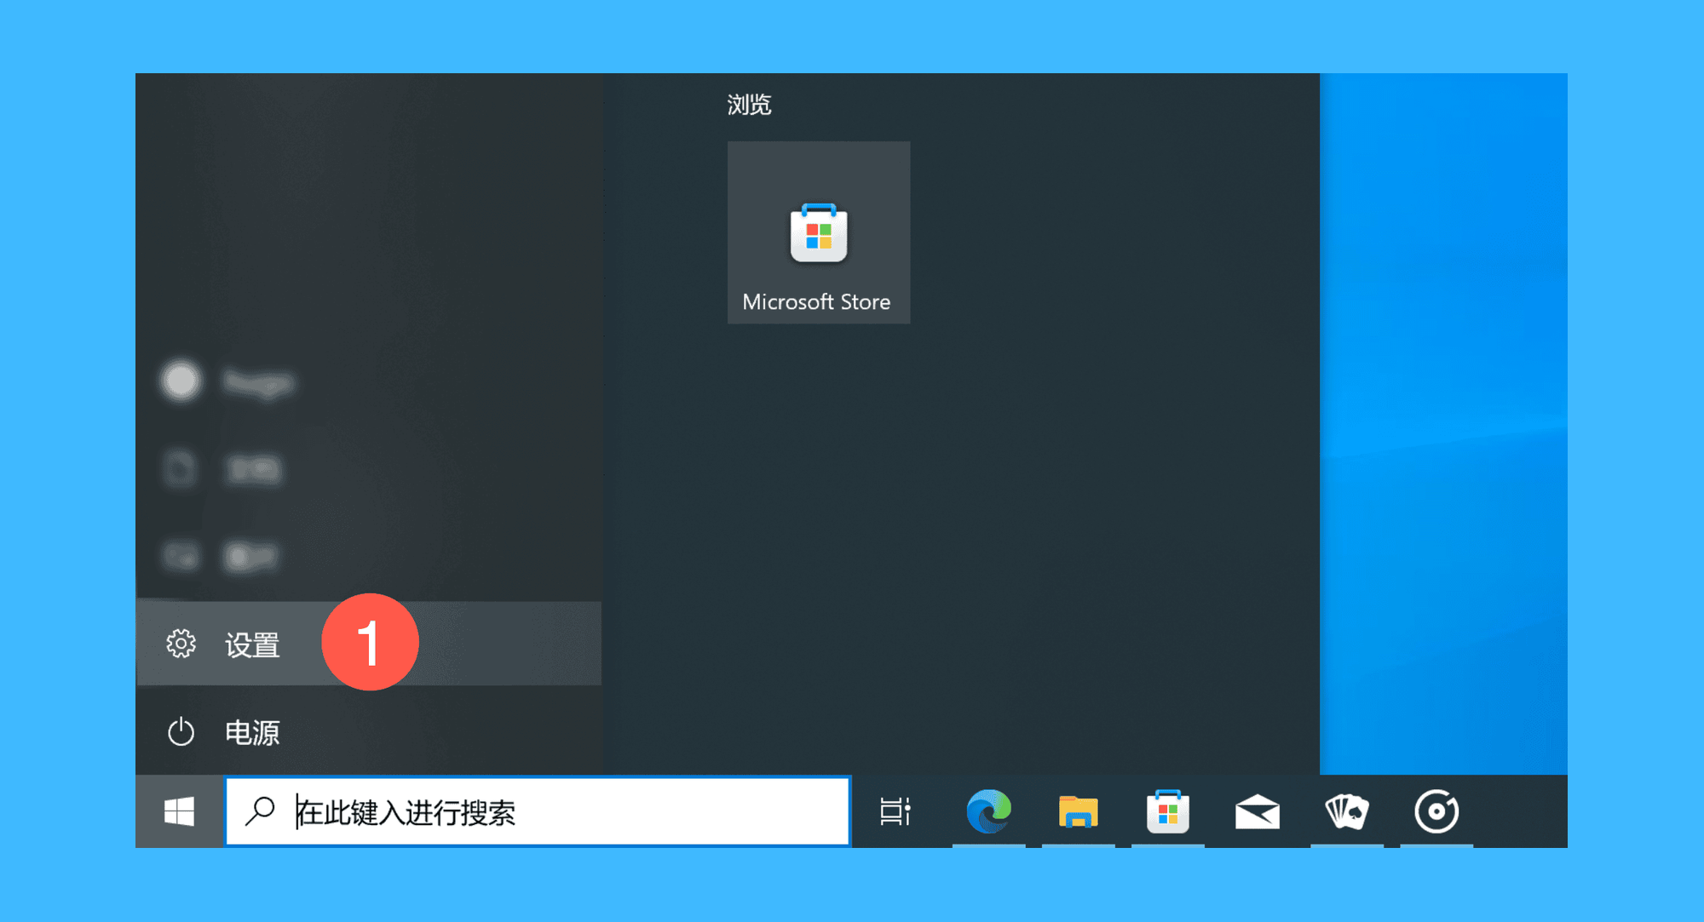
Task: Open the Mail app from the taskbar
Action: (1258, 811)
